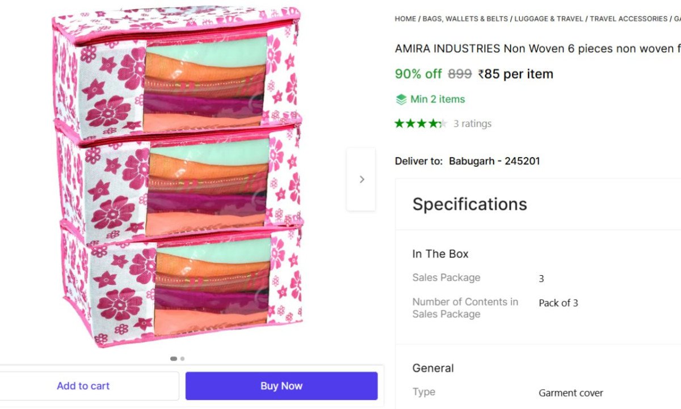Change delivery location Babugarh - 245201
681x409 pixels.
point(494,161)
